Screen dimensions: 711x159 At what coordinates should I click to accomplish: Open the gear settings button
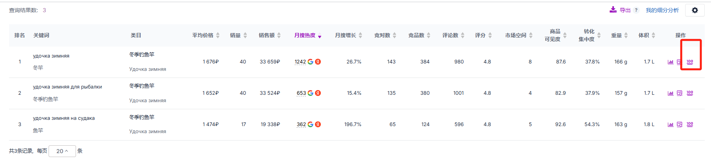(695, 10)
